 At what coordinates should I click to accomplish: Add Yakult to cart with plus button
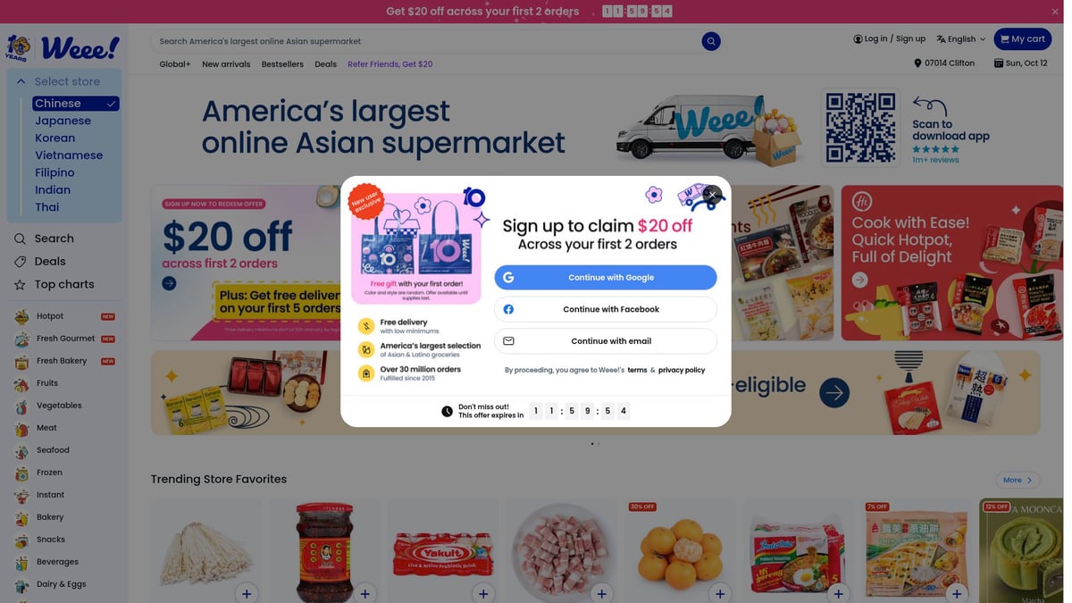[x=483, y=593]
